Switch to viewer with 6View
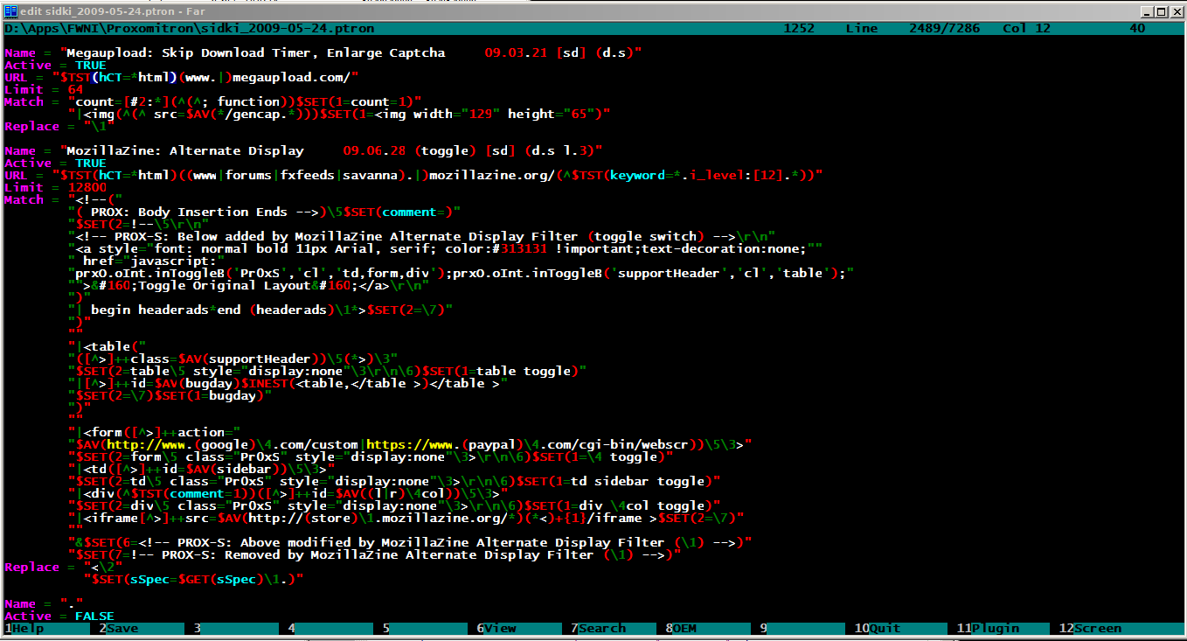The width and height of the screenshot is (1187, 641). [x=500, y=628]
